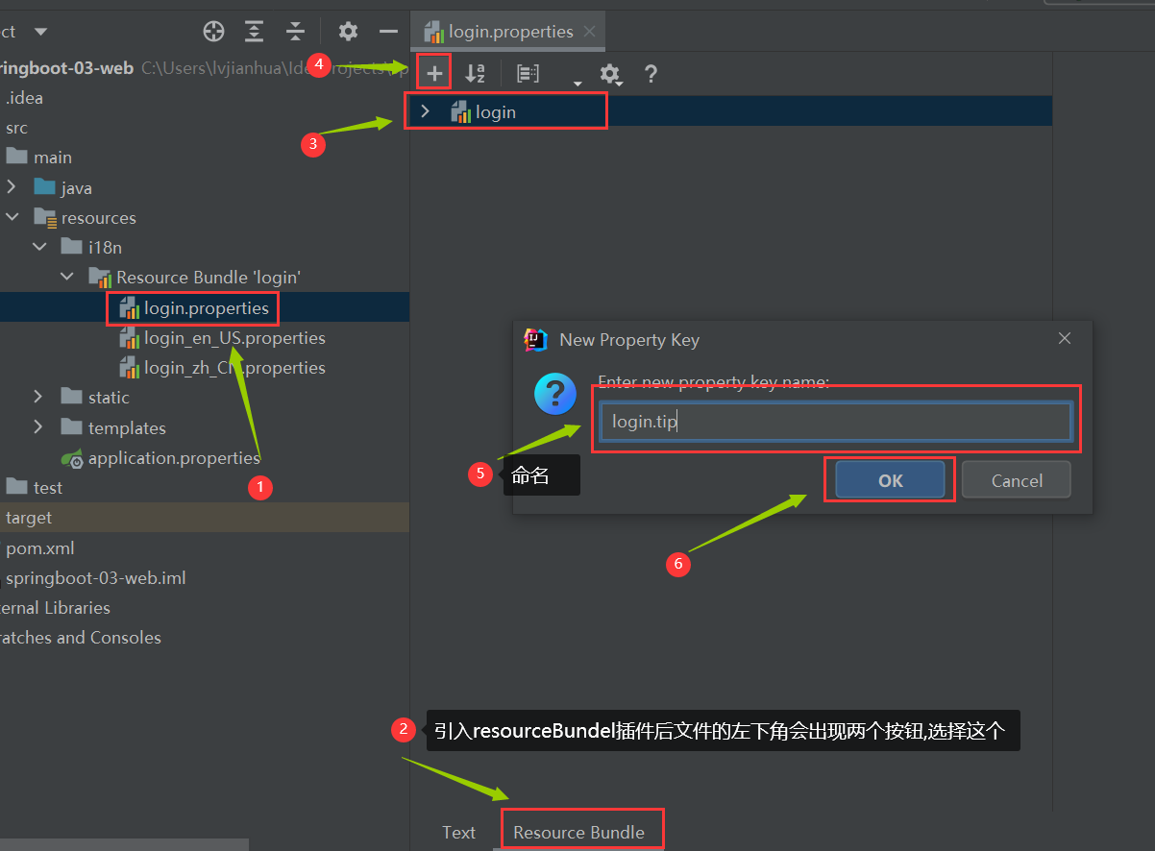Select springboot-03-web.iml file
The image size is (1155, 851).
(96, 578)
